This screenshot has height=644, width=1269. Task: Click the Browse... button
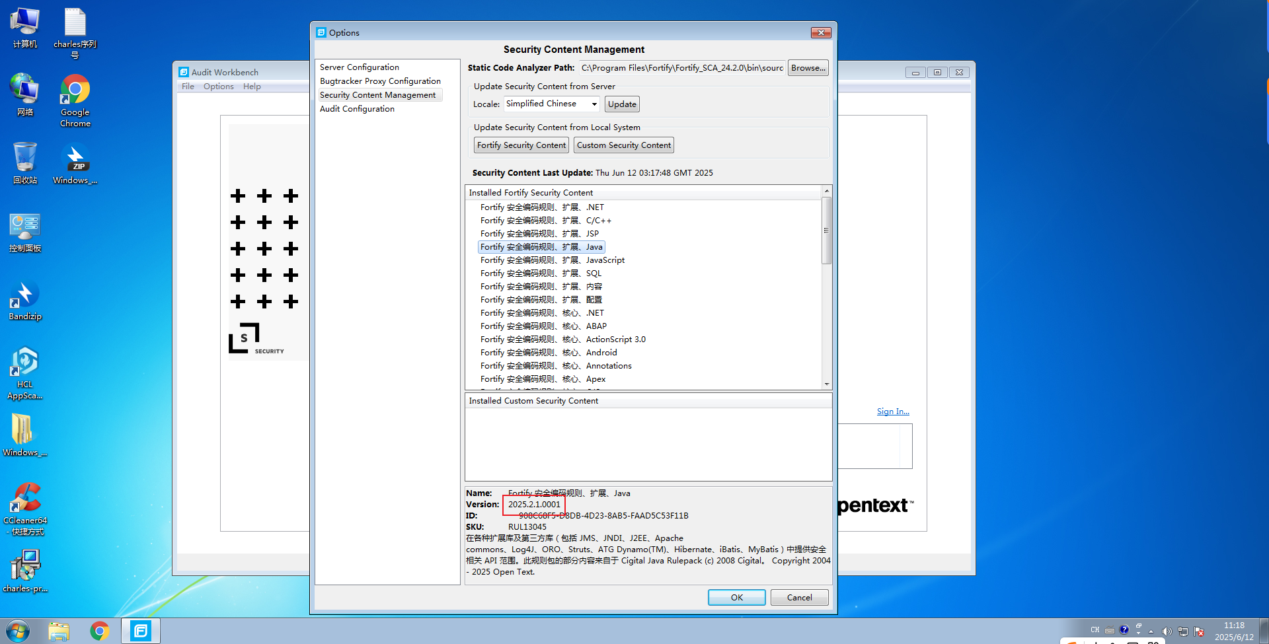[x=808, y=68]
